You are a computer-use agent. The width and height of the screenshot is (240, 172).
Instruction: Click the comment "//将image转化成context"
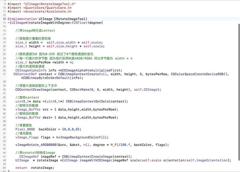35,30
